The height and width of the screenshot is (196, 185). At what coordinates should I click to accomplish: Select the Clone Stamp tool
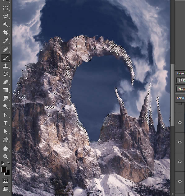(6, 66)
